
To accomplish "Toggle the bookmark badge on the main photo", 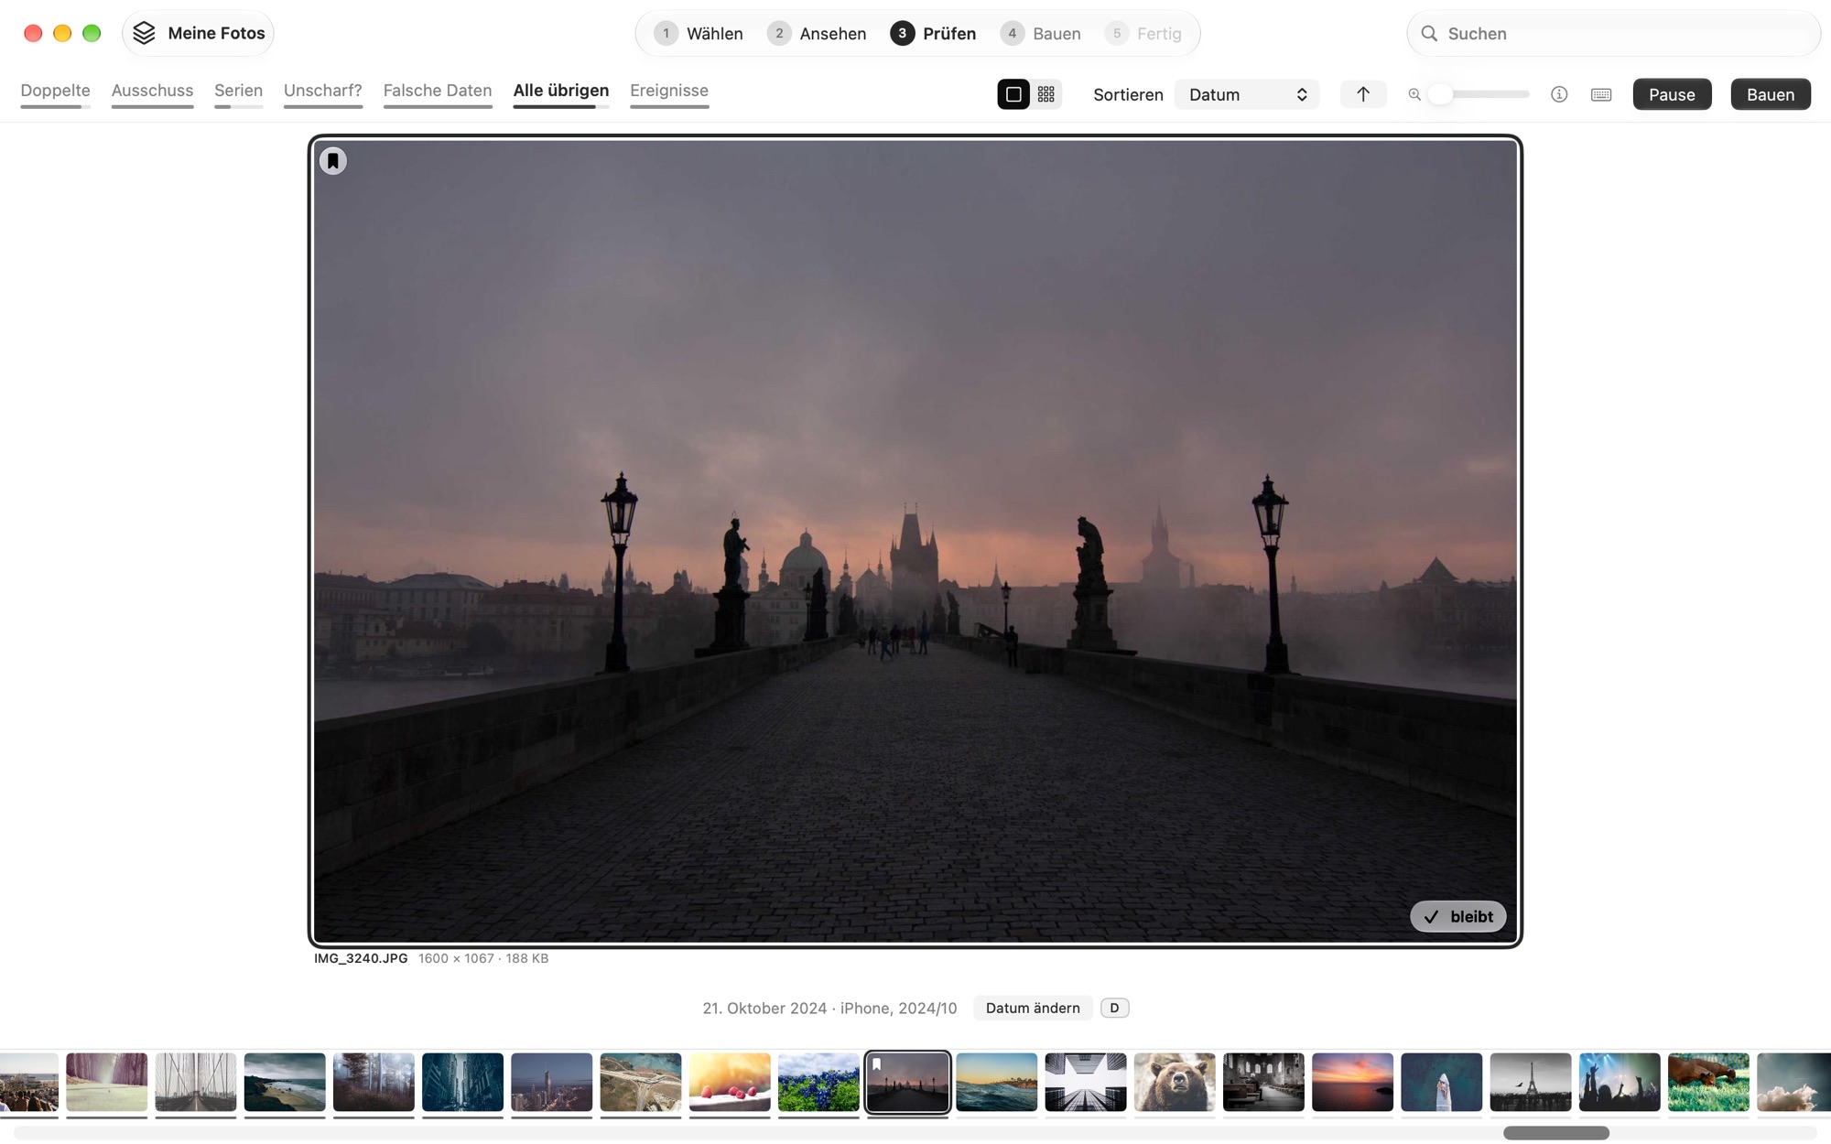I will [333, 161].
